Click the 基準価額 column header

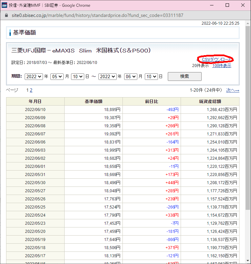point(93,101)
